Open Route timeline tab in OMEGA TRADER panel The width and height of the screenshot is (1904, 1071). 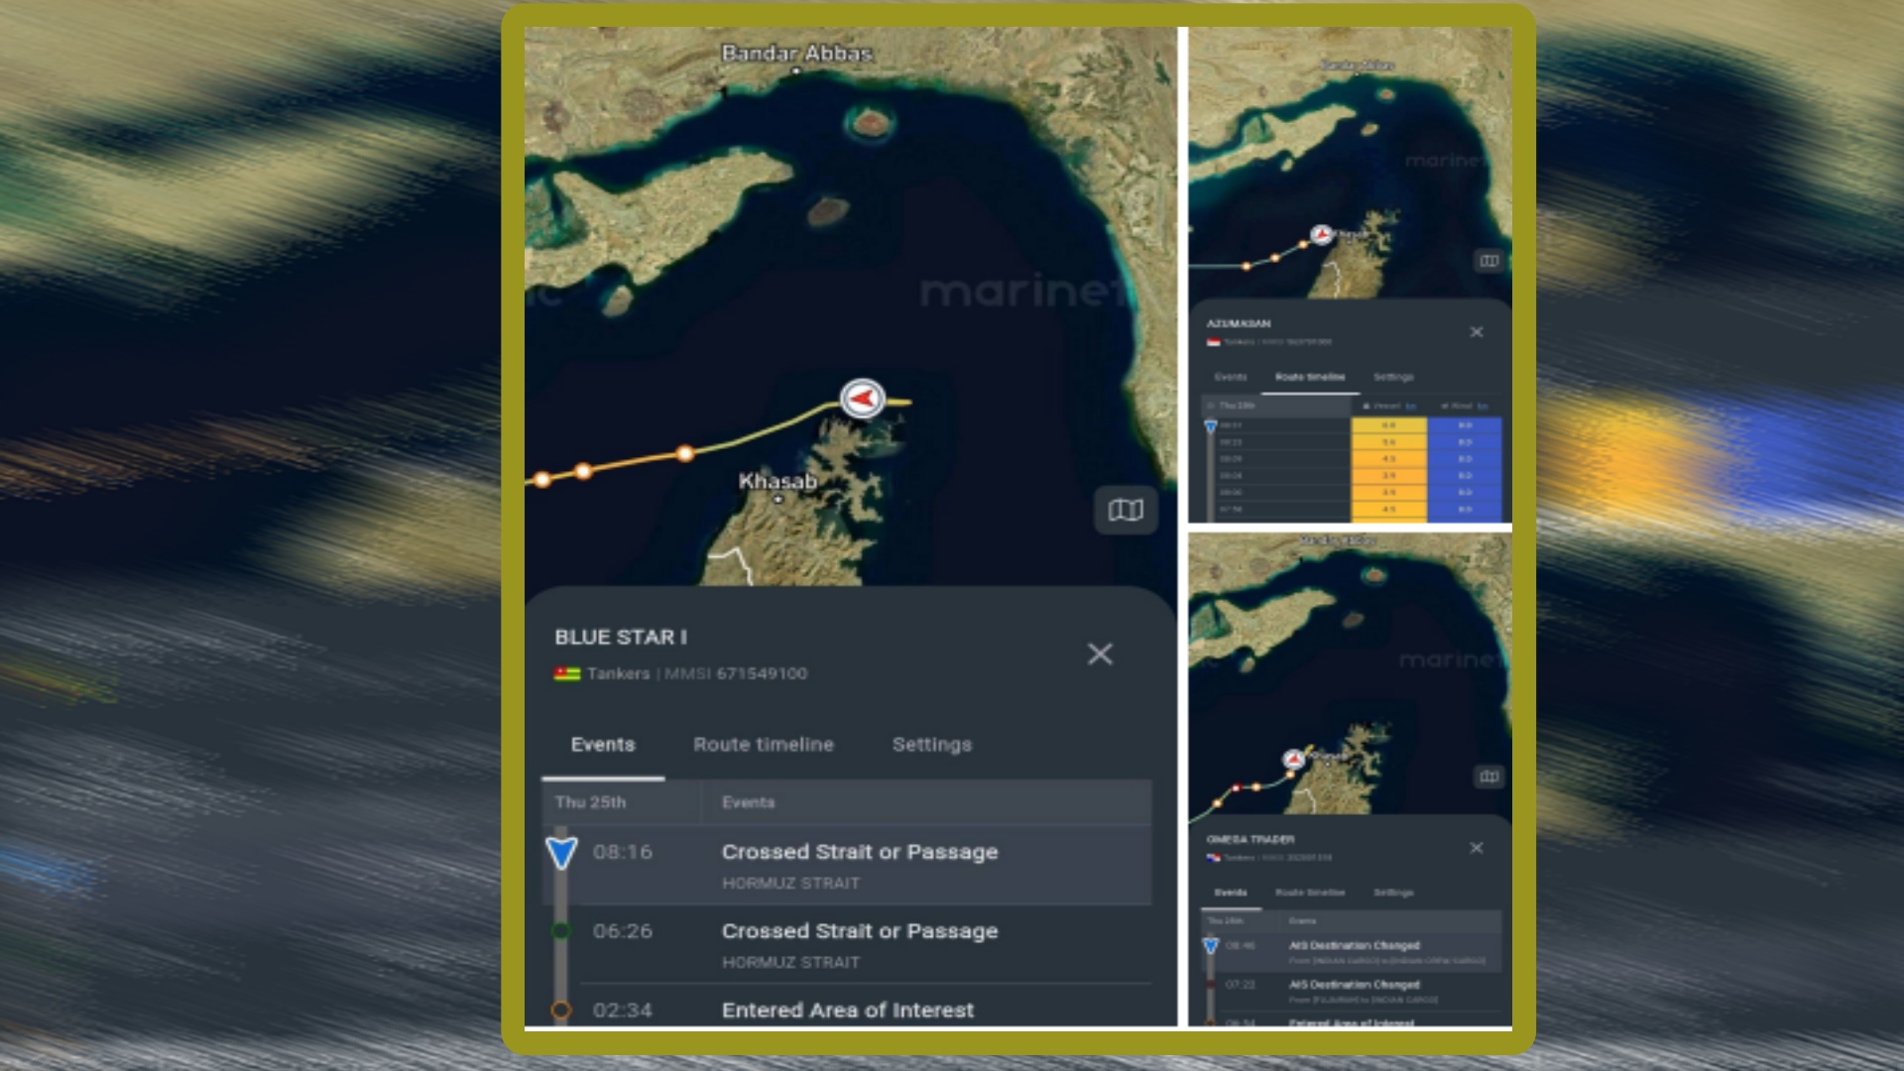click(1310, 892)
